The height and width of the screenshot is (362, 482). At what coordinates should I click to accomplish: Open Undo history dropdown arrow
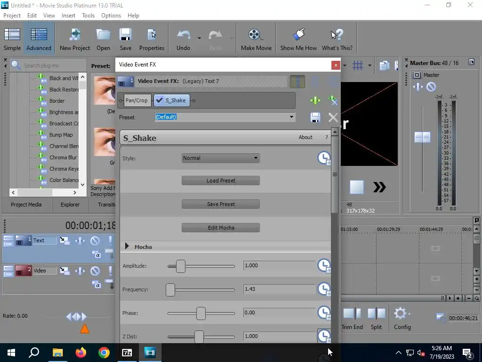coord(199,38)
